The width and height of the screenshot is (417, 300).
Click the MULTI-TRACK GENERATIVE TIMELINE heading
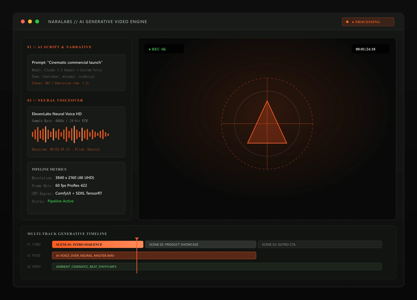tap(67, 234)
